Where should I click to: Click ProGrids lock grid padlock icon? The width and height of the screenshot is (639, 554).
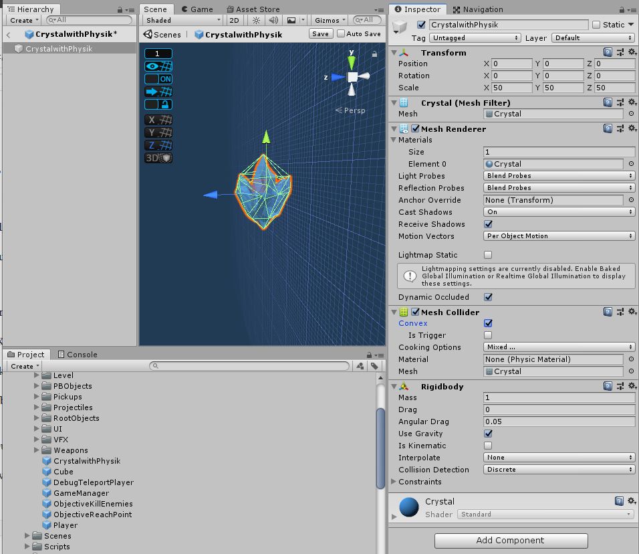click(x=165, y=105)
